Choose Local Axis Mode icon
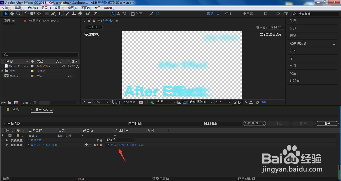The image size is (341, 181). point(113,14)
